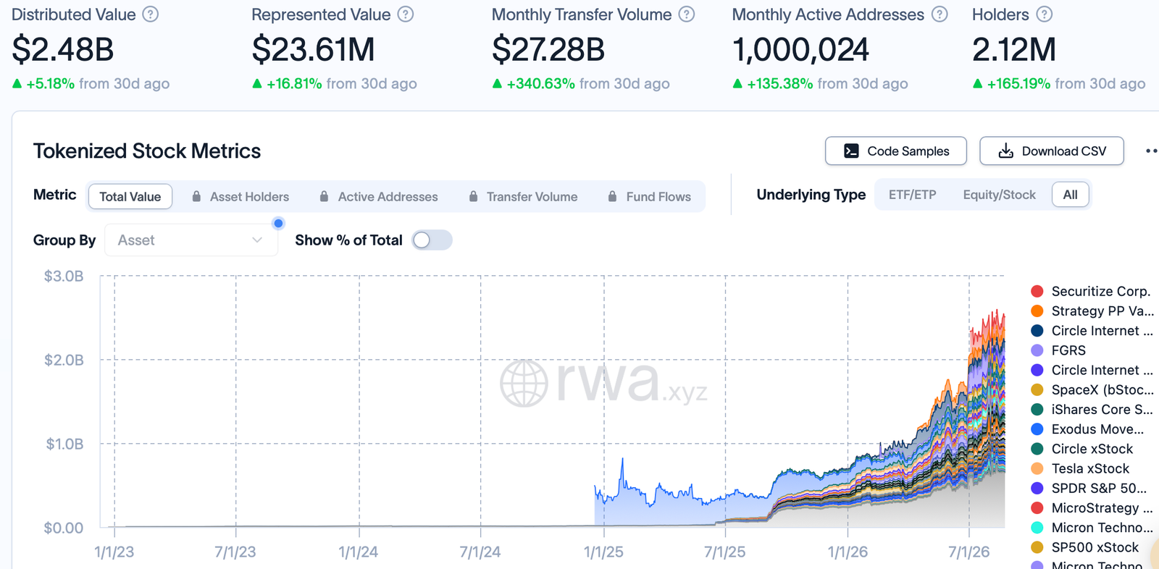Click the lock icon beside Asset Holders

point(196,196)
